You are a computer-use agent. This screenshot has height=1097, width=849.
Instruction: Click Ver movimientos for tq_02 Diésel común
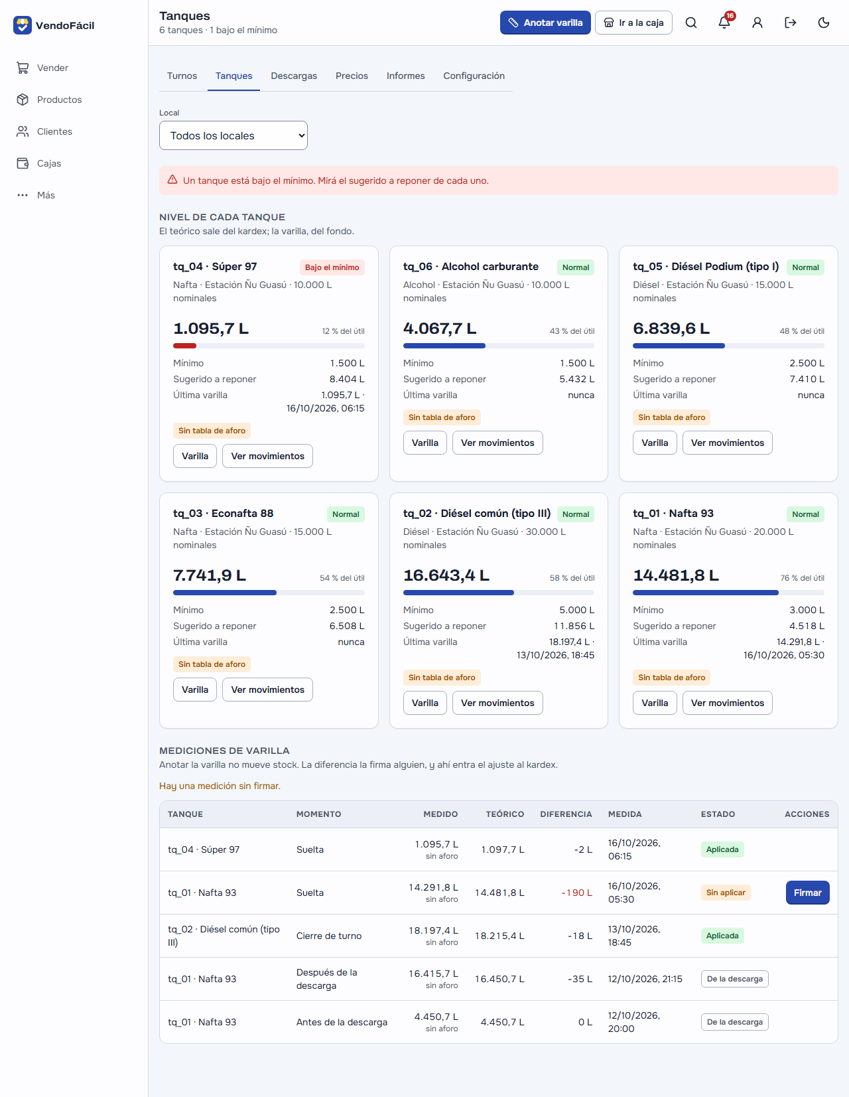(x=497, y=703)
